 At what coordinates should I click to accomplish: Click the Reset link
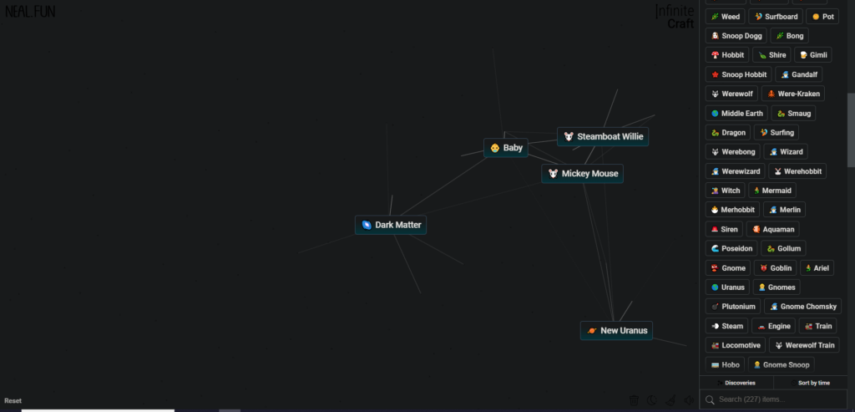[13, 400]
